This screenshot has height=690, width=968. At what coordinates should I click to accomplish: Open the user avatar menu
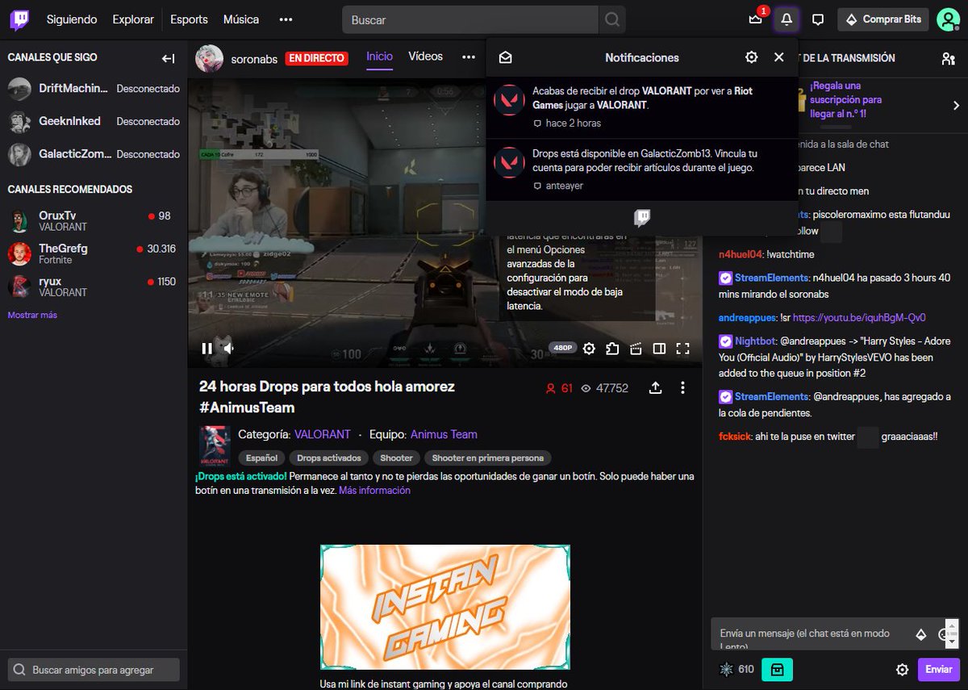coord(948,19)
